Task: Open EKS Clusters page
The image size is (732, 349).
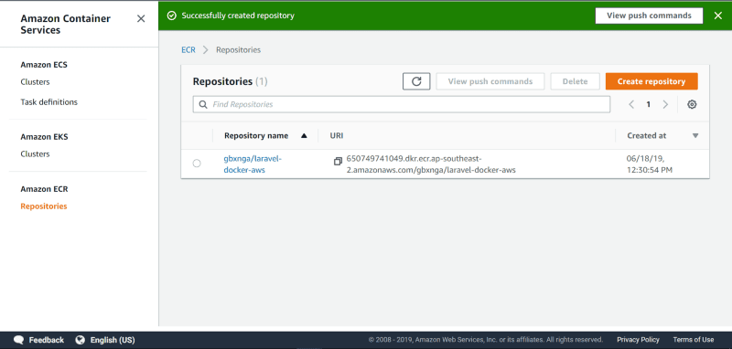Action: click(x=35, y=153)
